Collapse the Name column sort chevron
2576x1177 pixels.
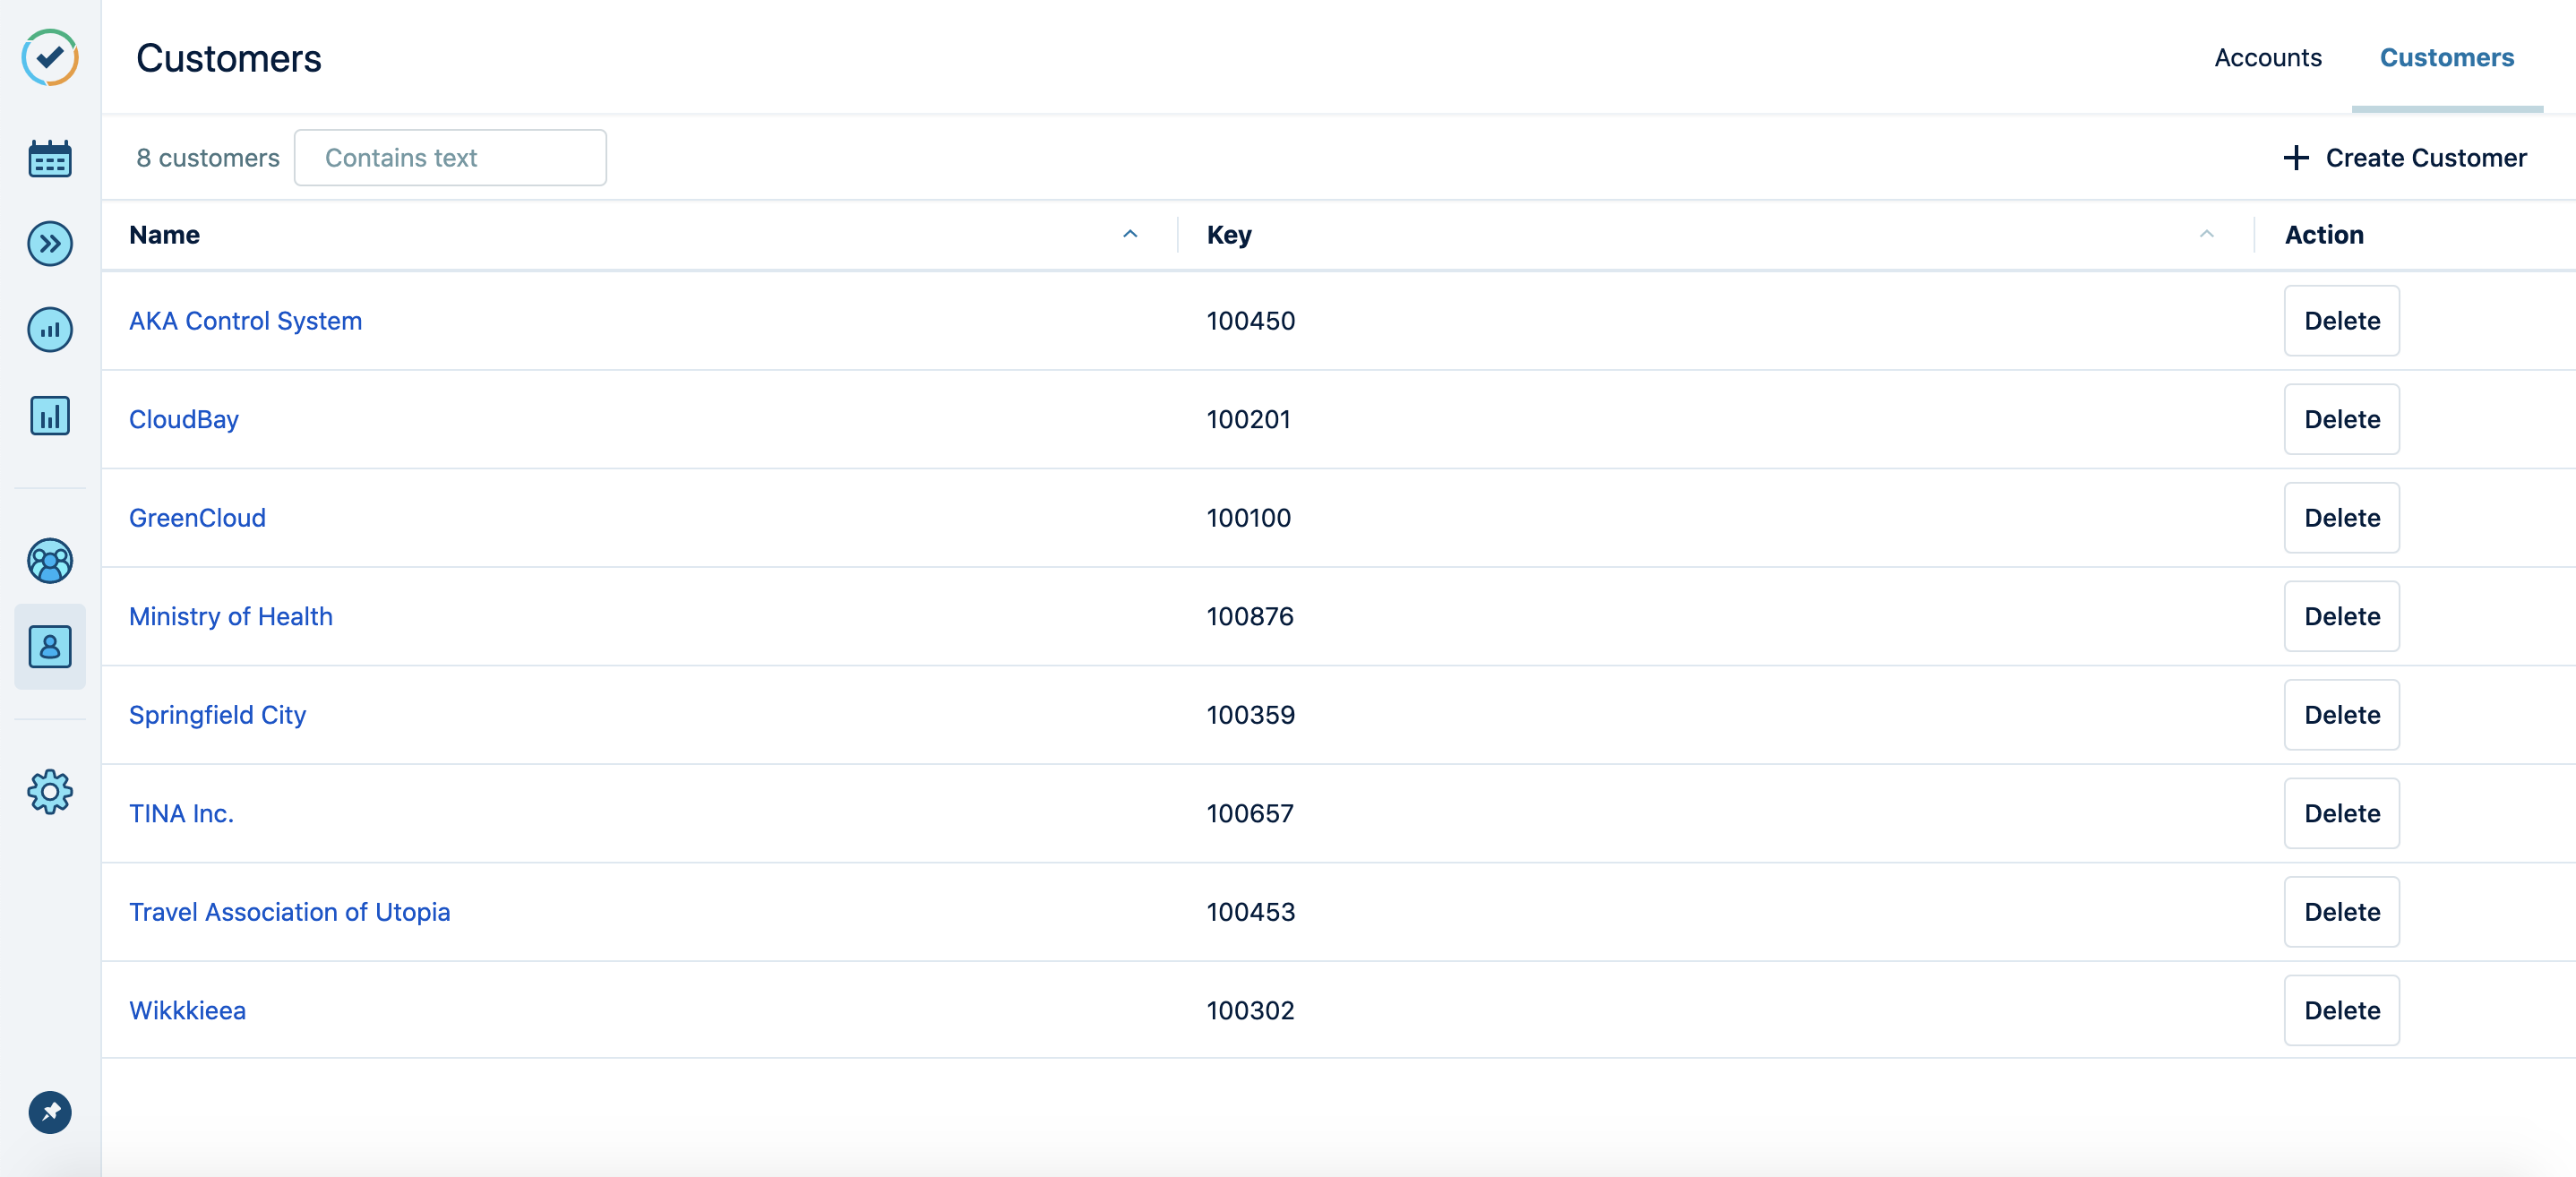(x=1130, y=235)
